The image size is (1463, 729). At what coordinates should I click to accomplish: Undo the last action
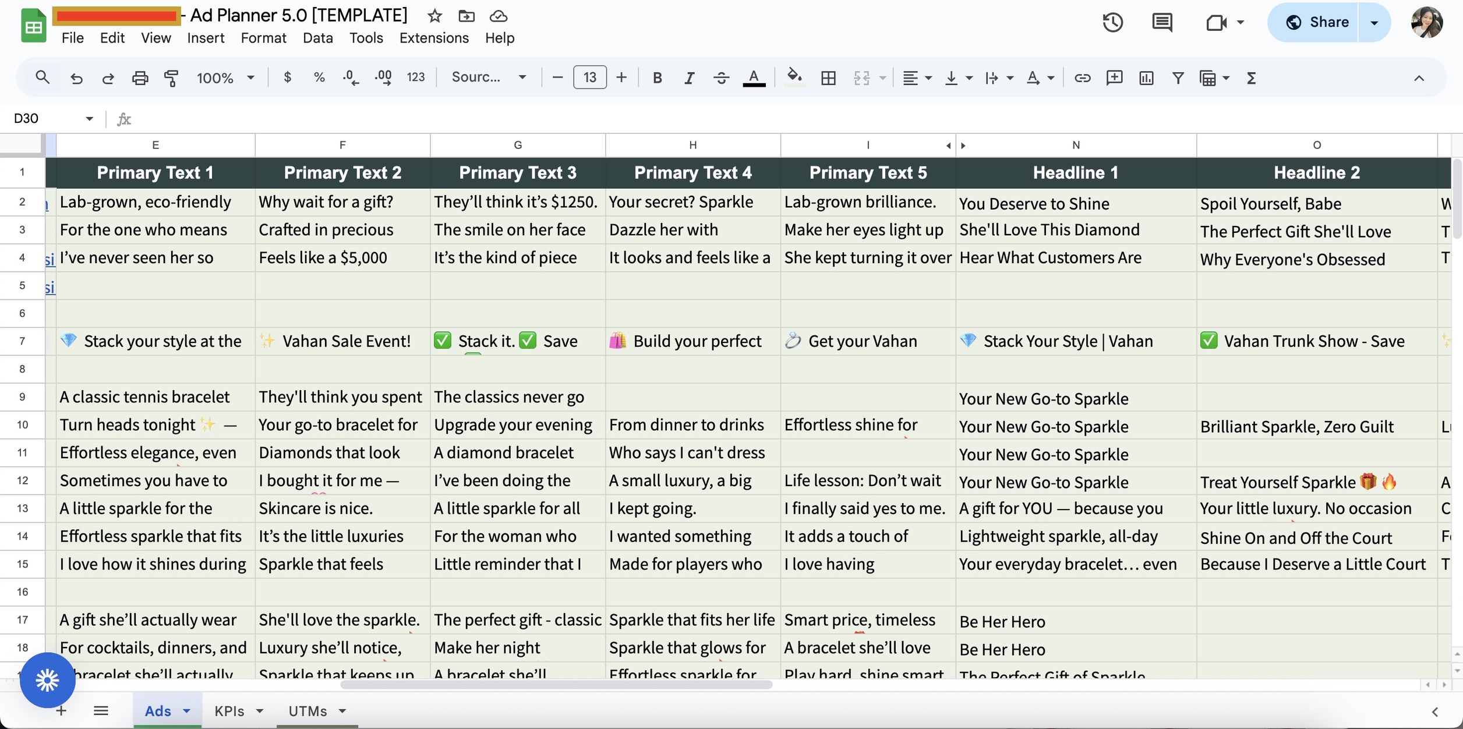coord(76,77)
